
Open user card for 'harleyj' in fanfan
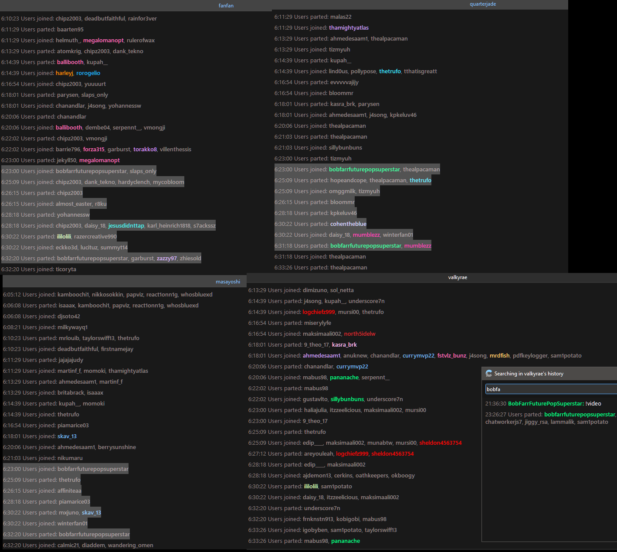(64, 73)
